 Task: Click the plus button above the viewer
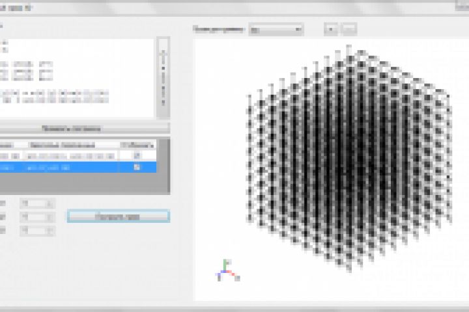click(x=331, y=29)
